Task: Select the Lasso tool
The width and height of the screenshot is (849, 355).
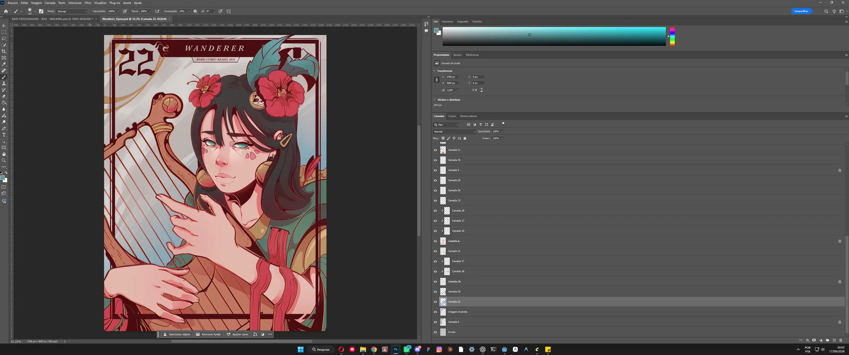Action: [4, 39]
